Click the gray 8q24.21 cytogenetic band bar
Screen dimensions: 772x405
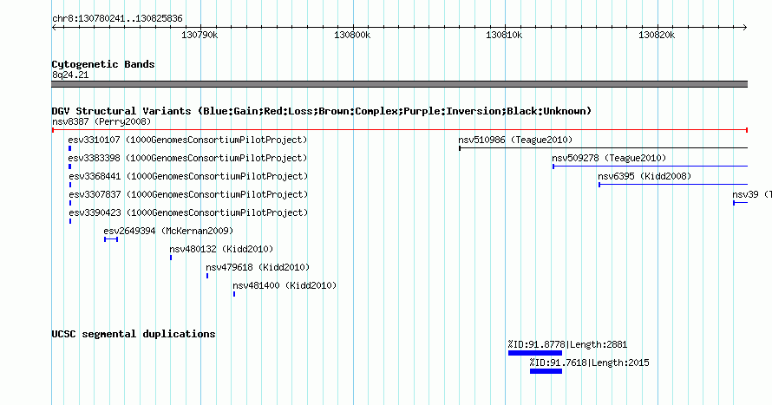click(400, 84)
